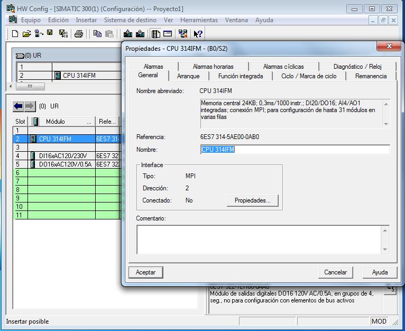
Task: Click the Print toolbar icon
Action: click(79, 34)
